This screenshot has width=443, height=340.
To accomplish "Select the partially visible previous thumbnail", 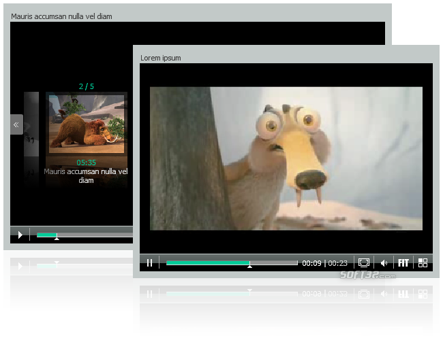I will [31, 124].
